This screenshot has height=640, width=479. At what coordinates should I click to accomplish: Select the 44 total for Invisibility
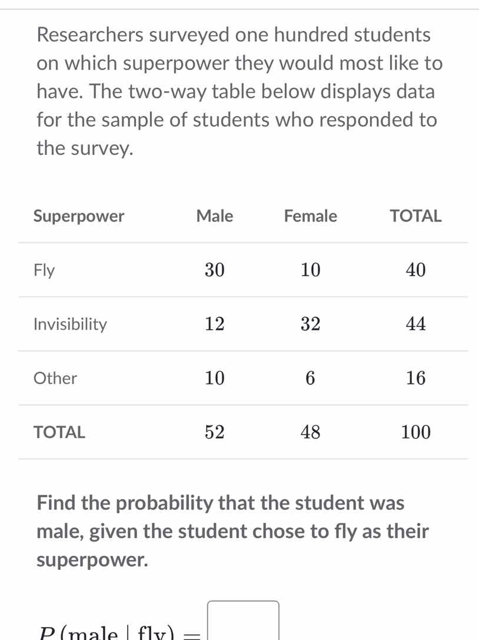tap(415, 324)
